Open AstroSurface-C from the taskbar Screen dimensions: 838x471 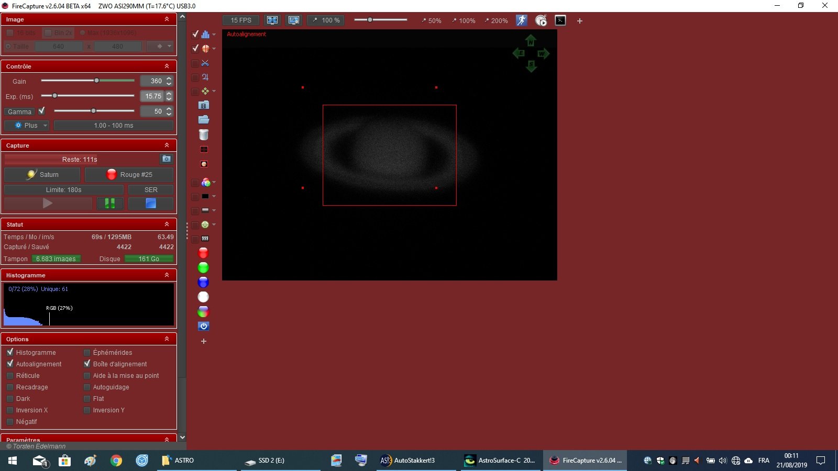click(501, 461)
